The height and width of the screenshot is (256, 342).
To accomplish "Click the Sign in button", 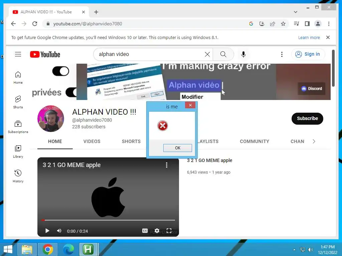I will coord(308,54).
